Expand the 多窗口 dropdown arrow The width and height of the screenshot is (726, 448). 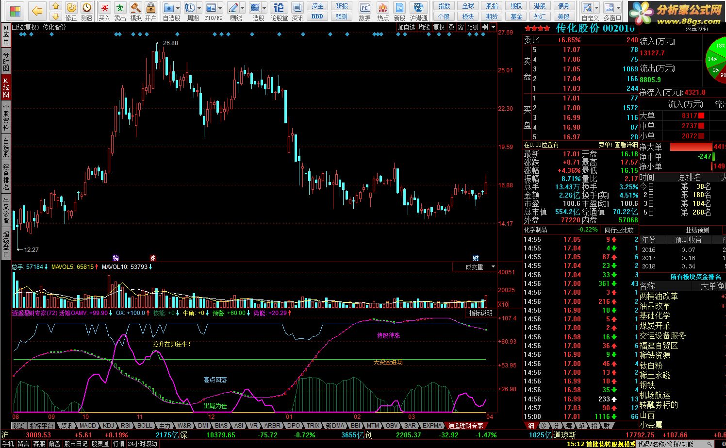coord(618,8)
